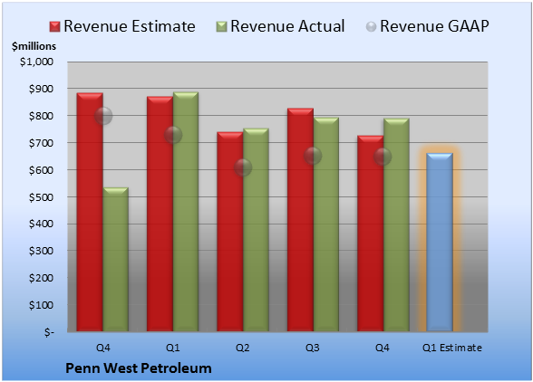This screenshot has height=382, width=533.
Task: Select the red Q2 Revenue Estimate bar
Action: 230,232
